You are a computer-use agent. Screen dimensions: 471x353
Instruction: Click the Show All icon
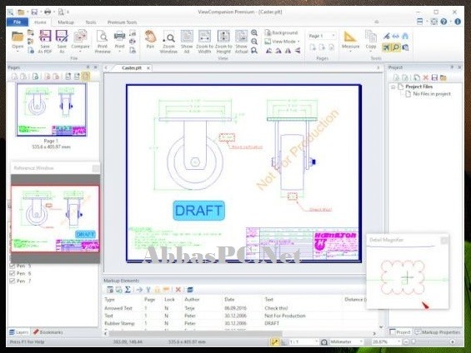[187, 42]
